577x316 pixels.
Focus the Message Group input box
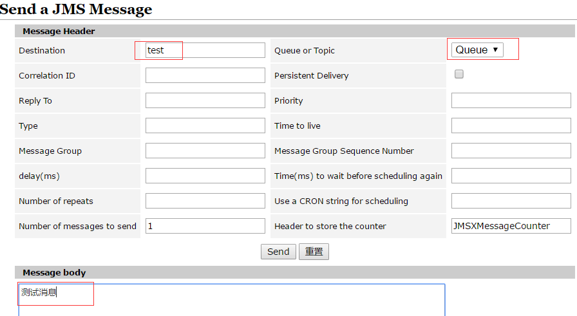point(205,151)
